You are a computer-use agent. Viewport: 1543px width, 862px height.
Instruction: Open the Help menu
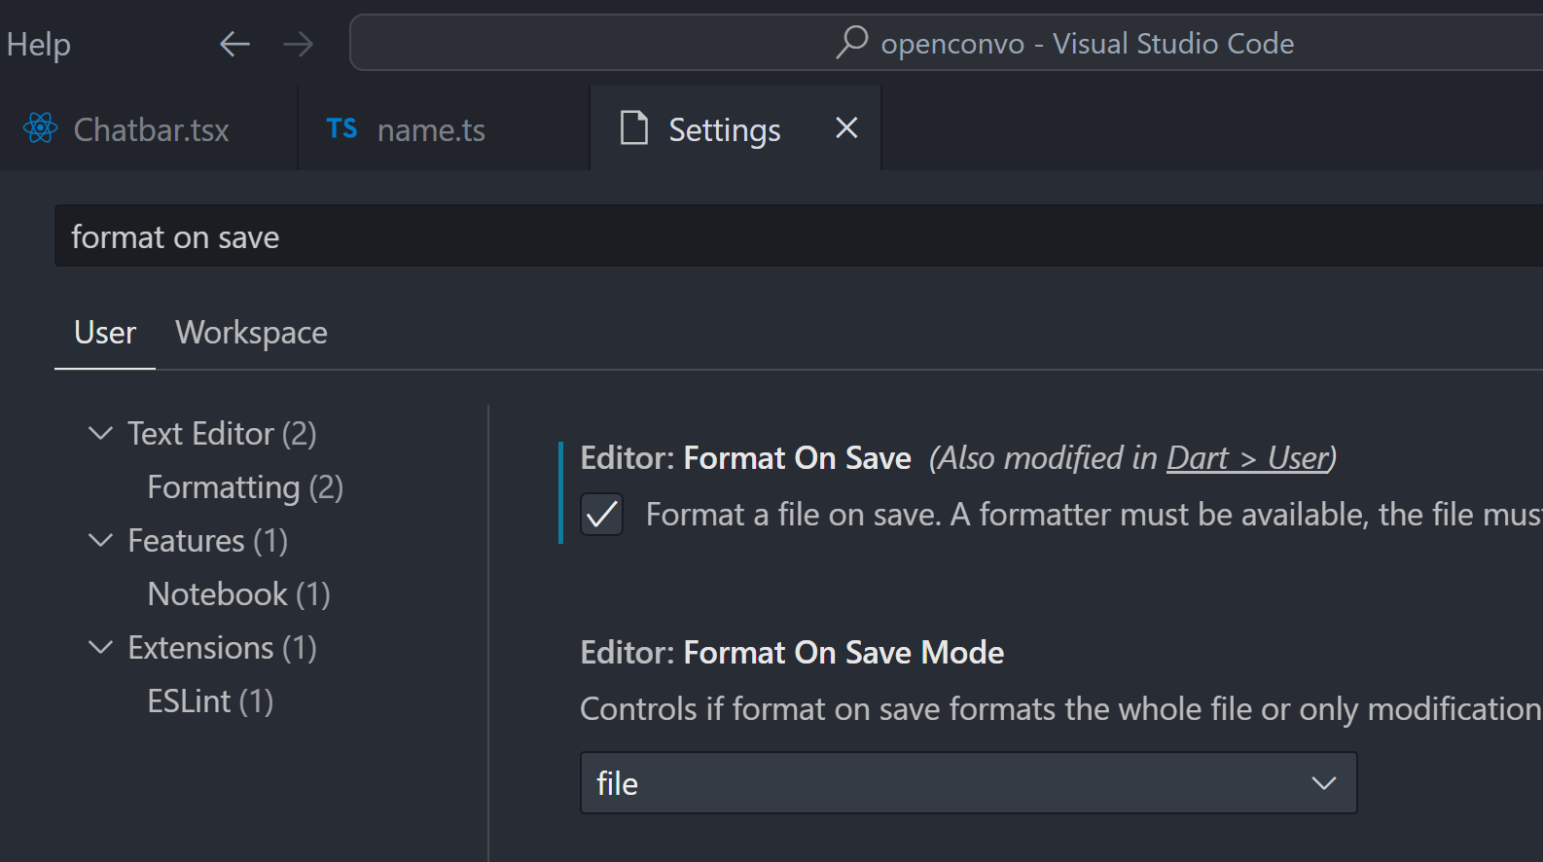[38, 44]
